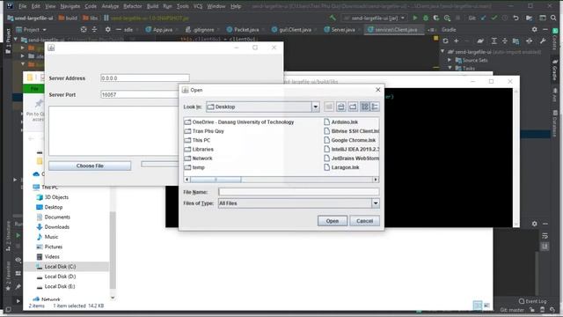The height and width of the screenshot is (317, 563).
Task: Select OneDrive - Danang University of Technology folder
Action: 239,122
